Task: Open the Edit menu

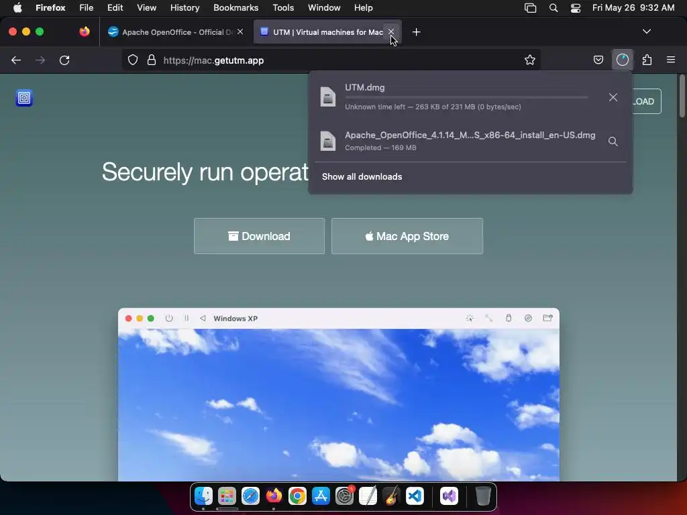Action: click(x=115, y=8)
